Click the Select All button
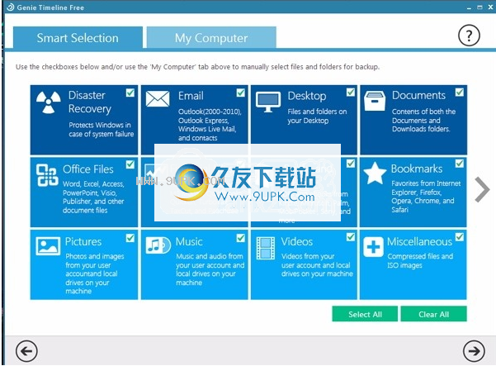 pos(365,314)
